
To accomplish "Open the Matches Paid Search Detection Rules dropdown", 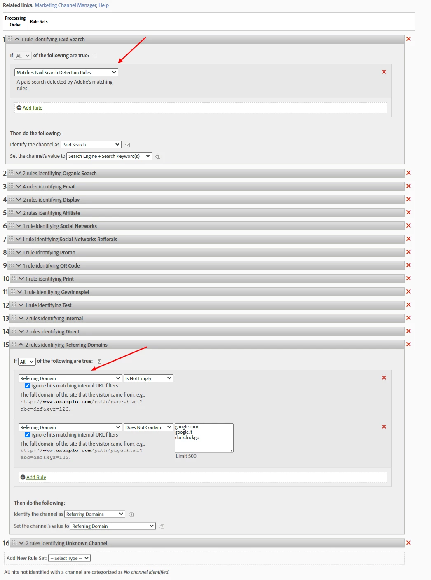I will pos(66,72).
